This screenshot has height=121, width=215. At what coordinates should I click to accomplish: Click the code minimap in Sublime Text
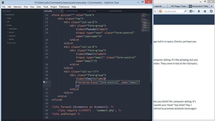(145, 22)
